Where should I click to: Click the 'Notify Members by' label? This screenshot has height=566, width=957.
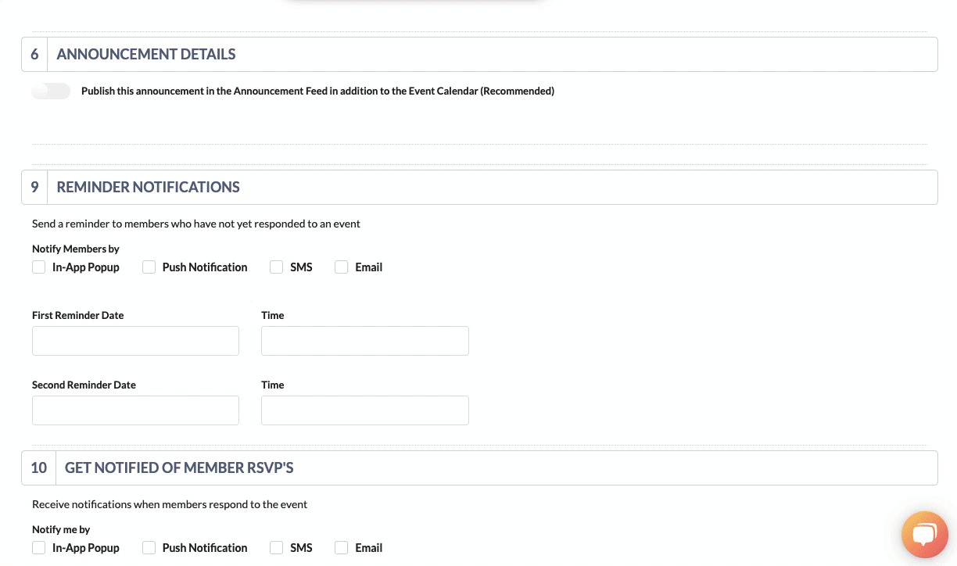point(76,249)
